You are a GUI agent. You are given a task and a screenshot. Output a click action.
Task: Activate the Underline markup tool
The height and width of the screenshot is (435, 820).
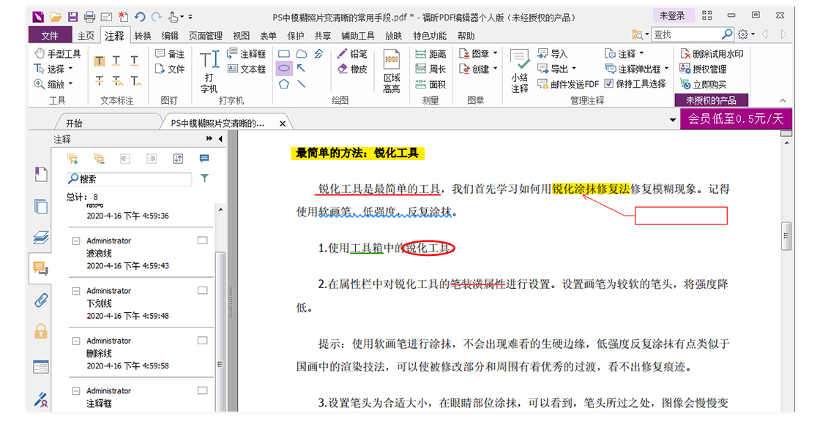pos(135,61)
